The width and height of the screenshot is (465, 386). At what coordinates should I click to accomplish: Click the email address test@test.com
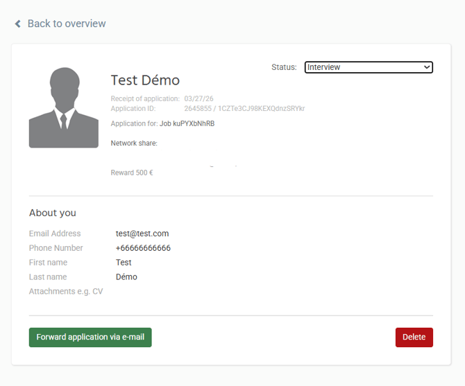click(x=142, y=234)
